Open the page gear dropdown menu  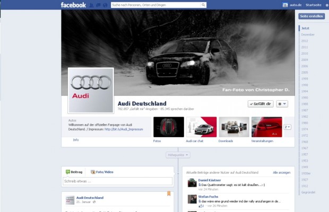pos(282,104)
